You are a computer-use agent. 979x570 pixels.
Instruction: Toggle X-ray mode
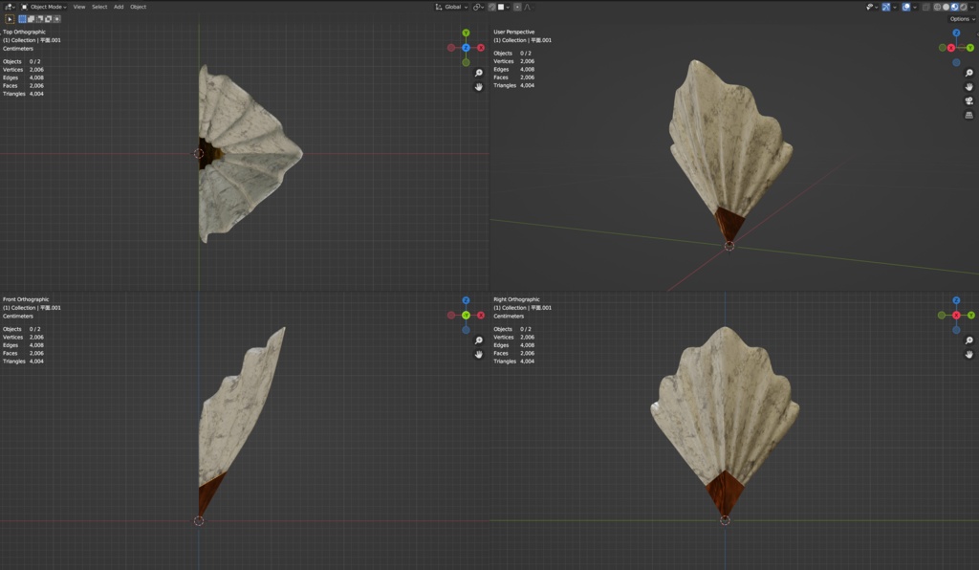click(925, 7)
